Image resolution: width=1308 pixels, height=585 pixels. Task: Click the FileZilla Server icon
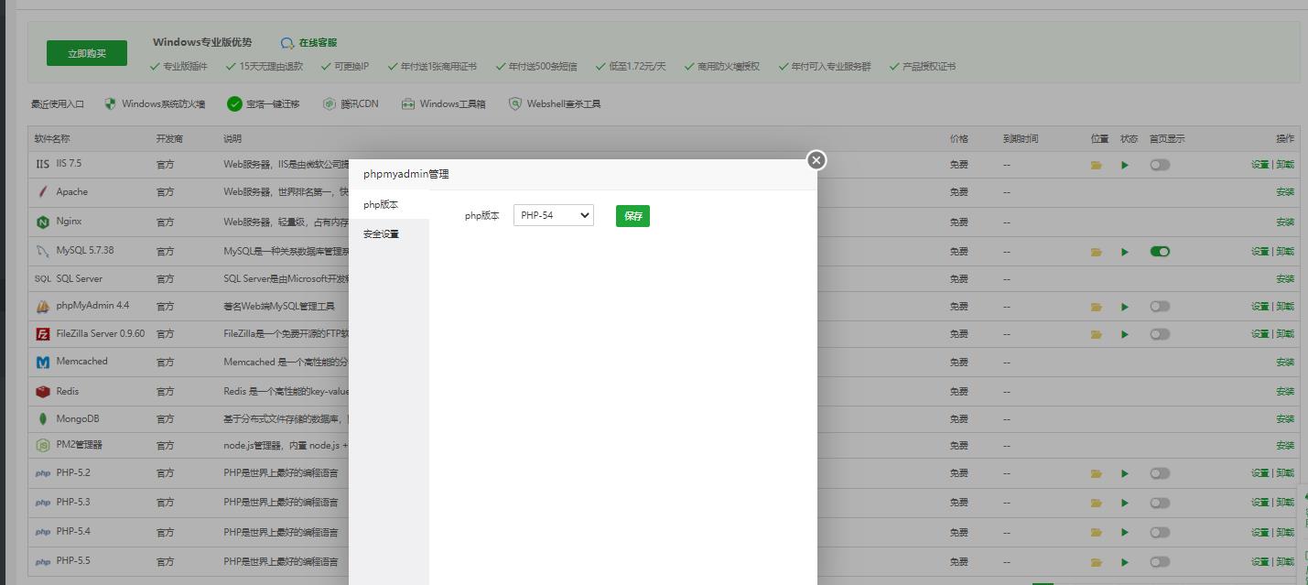[42, 334]
